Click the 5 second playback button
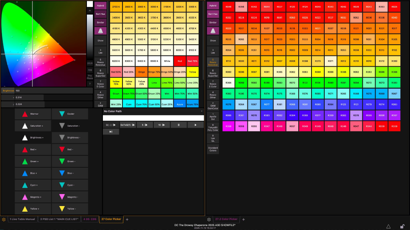410x230 pixels. (145, 125)
